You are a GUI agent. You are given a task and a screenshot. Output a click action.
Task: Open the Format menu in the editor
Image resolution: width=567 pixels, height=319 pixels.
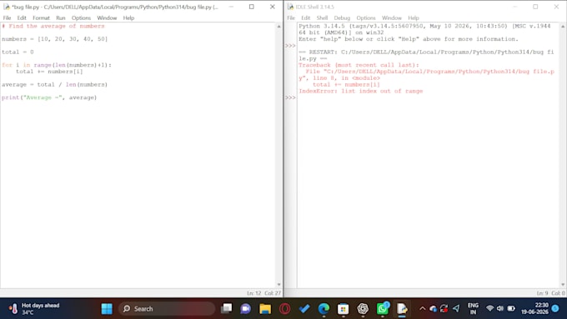tap(41, 17)
